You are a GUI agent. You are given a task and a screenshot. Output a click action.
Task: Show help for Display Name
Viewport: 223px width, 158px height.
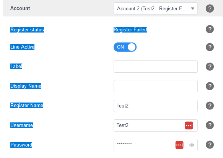click(210, 86)
